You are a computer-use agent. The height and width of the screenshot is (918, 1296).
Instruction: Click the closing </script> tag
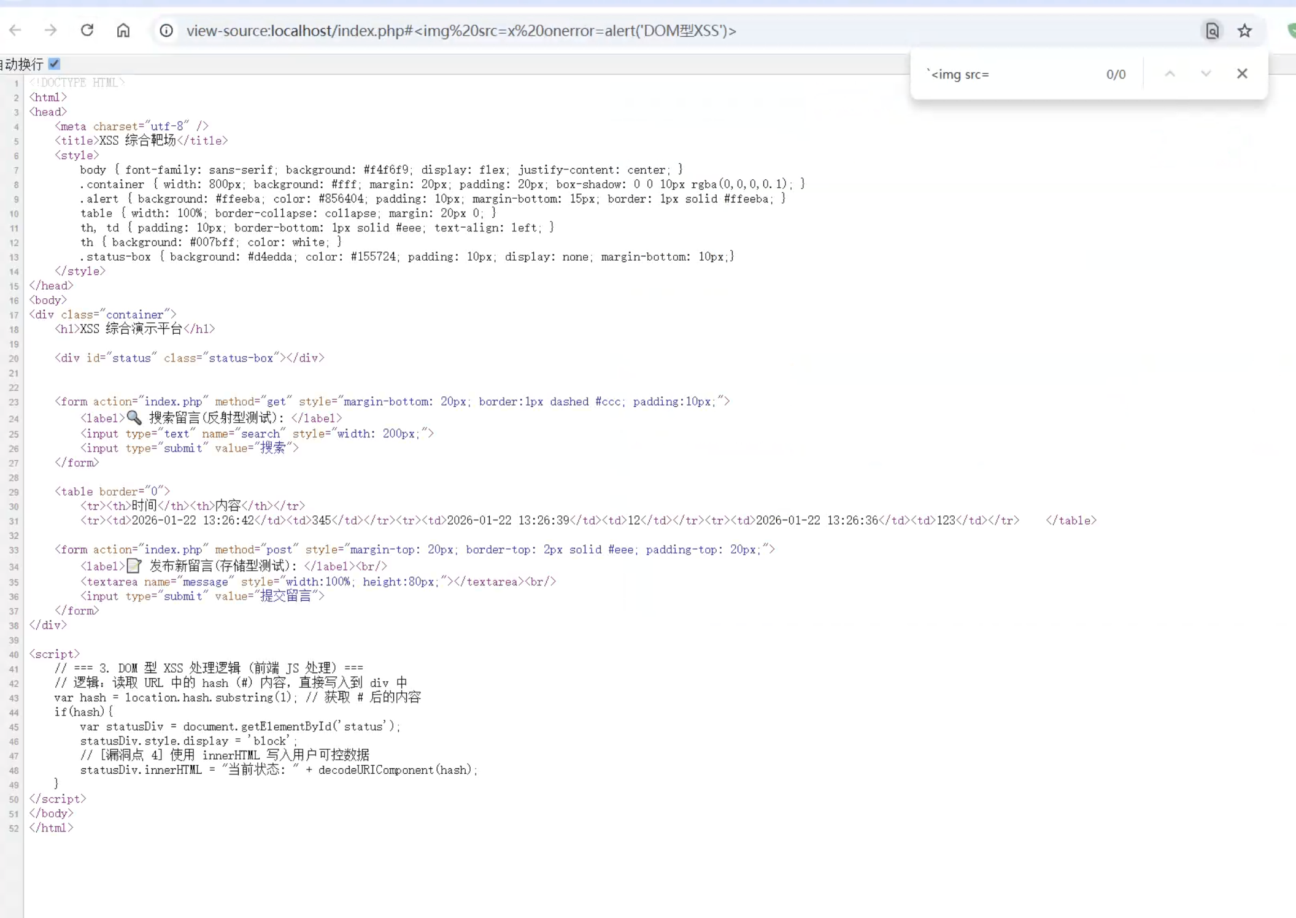pos(58,799)
